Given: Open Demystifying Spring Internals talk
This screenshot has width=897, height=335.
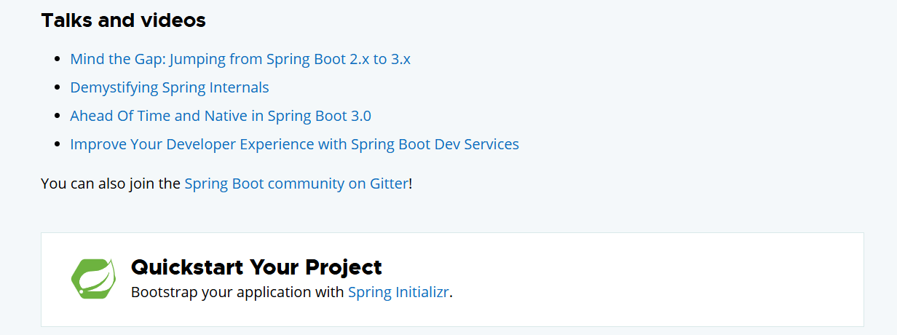Looking at the screenshot, I should [170, 87].
